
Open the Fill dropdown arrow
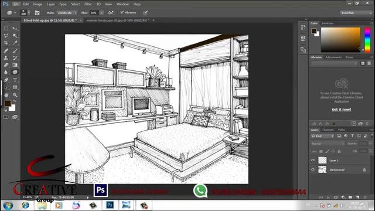tap(370, 151)
